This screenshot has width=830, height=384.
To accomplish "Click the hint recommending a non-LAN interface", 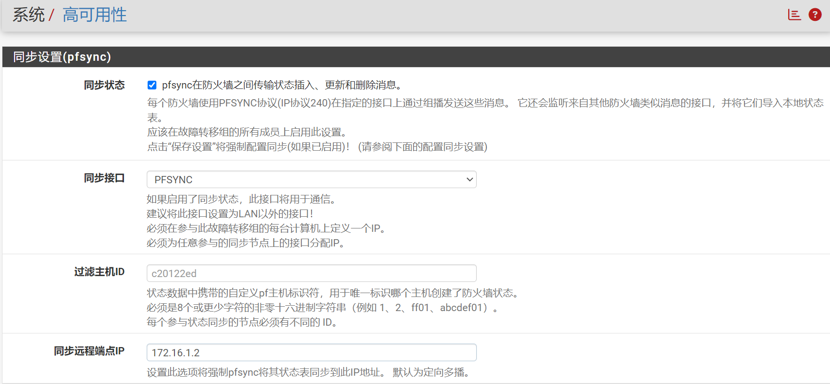I will point(230,214).
